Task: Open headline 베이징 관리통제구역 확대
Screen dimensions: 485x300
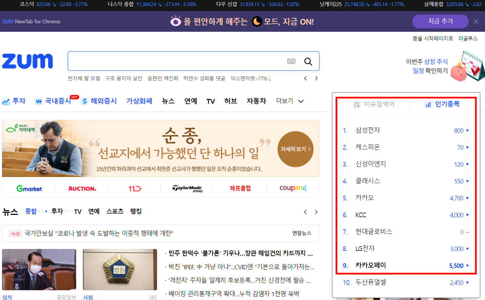Action: pos(234,294)
